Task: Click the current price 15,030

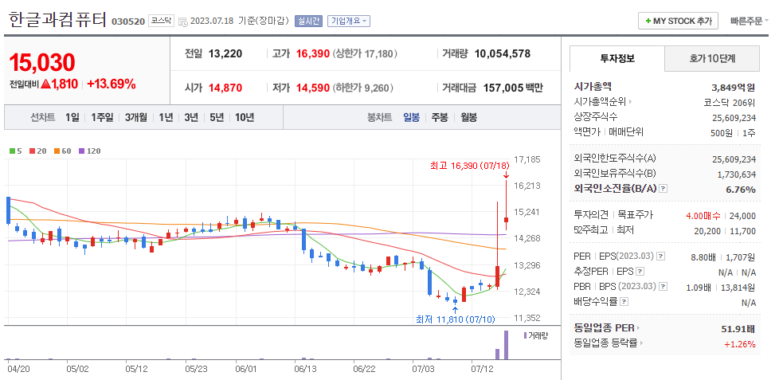Action: [x=42, y=63]
